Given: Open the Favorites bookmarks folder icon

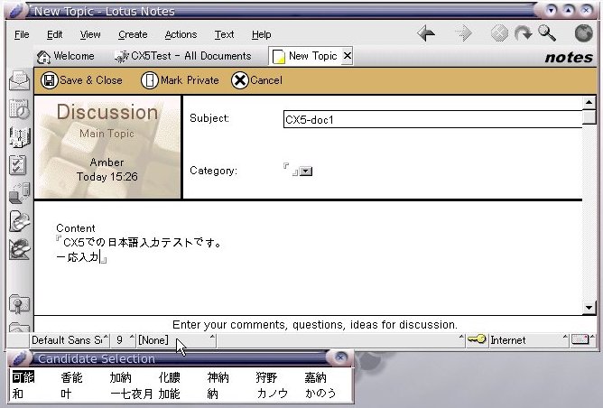Looking at the screenshot, I should [19, 304].
